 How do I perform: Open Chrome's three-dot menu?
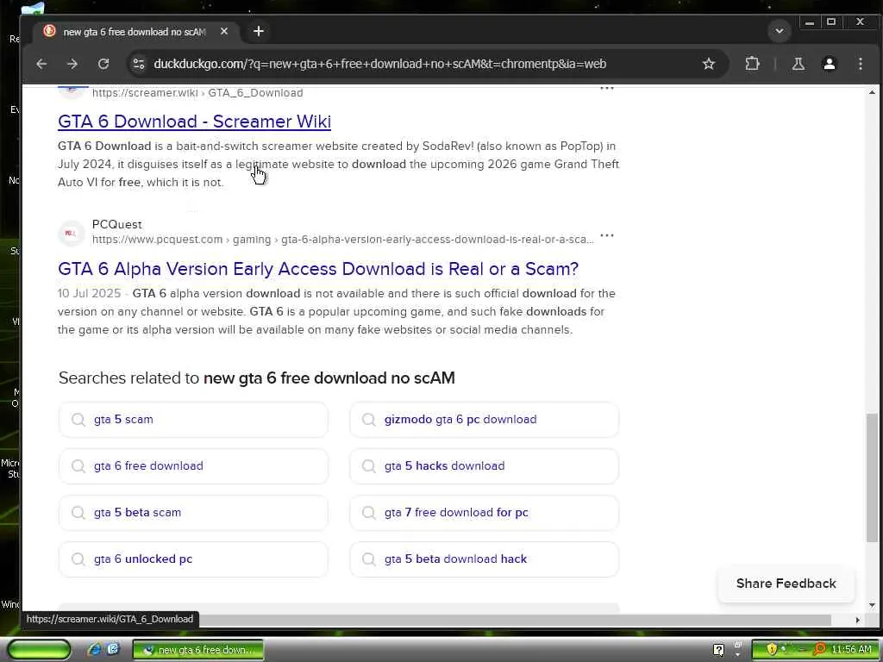point(860,64)
